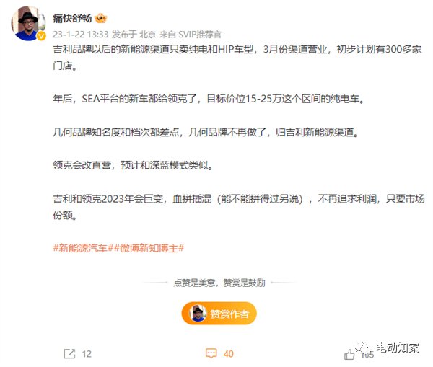Click the first paragraph about 吉利品牌
This screenshot has height=367, width=433.
(237, 58)
